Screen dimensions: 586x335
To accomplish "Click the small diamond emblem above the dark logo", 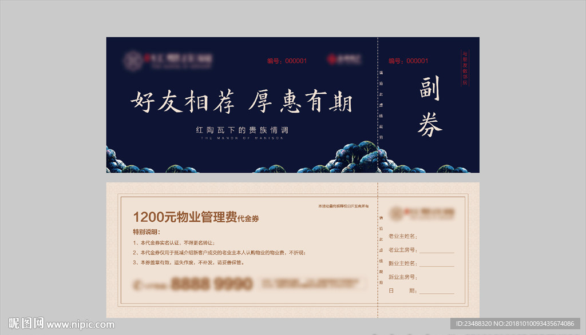I will tap(133, 61).
